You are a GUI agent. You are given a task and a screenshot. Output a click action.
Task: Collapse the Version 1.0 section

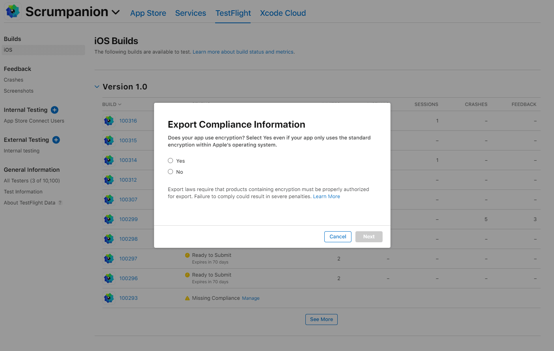pos(97,87)
